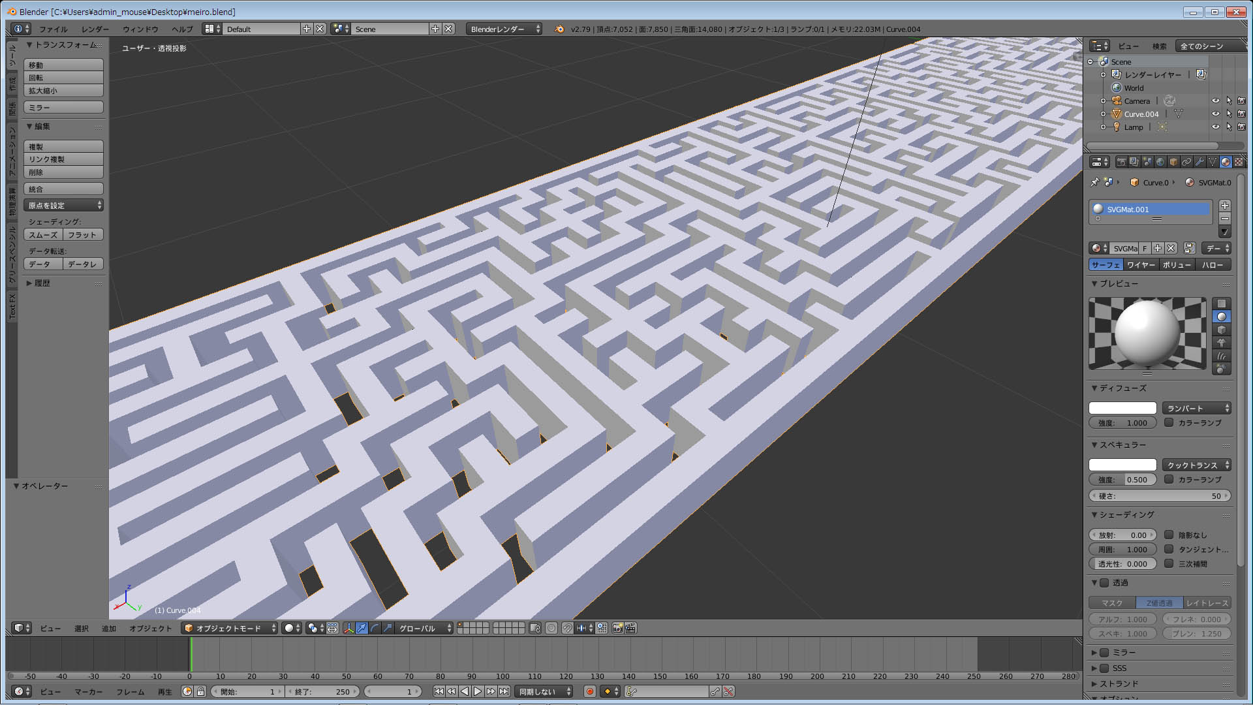Open the Render Layers properties tab

(1134, 162)
